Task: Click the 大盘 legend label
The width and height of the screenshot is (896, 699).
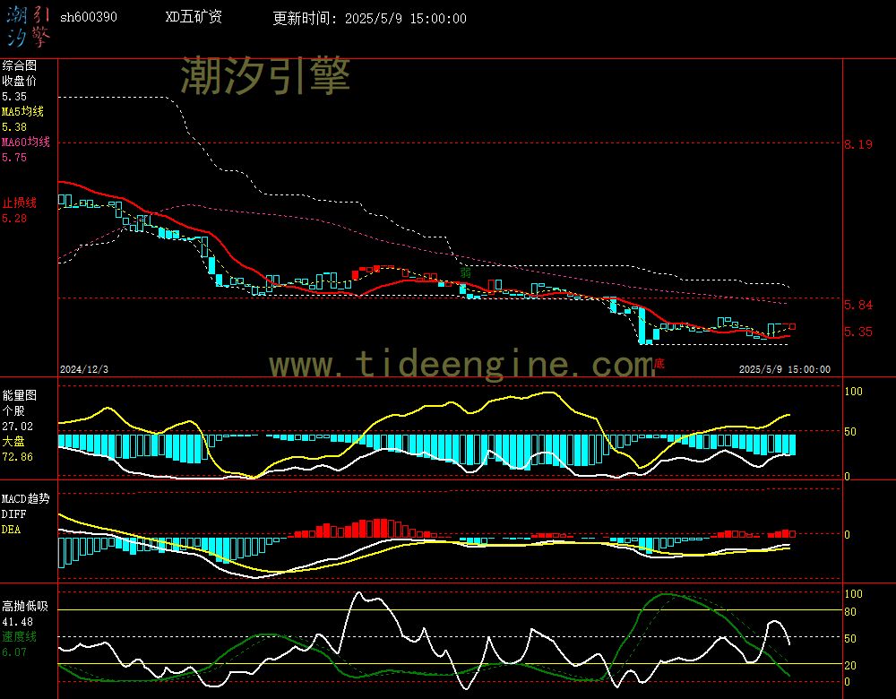Action: coord(13,441)
